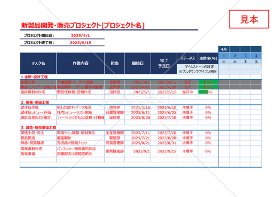Open the 進行中 status cell
The image size is (279, 197).
(x=188, y=92)
